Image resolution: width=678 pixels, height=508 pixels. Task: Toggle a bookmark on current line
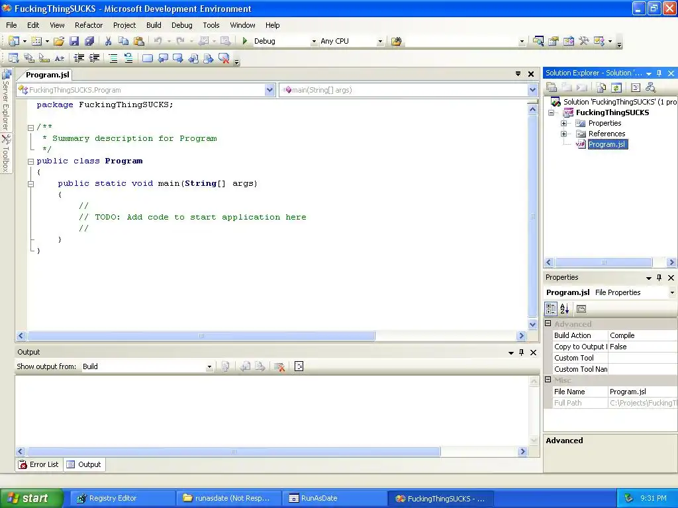148,58
